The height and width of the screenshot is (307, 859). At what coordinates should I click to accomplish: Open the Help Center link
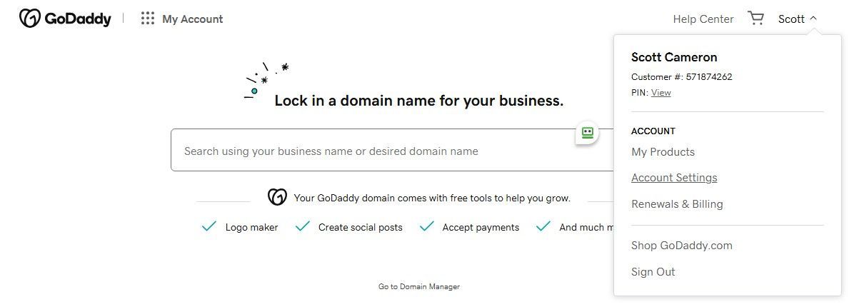coord(703,19)
